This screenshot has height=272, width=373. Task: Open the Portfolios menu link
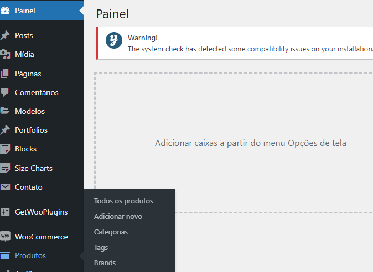pos(31,130)
